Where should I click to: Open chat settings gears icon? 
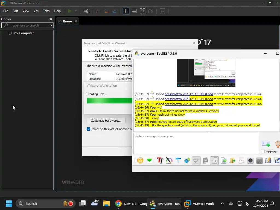click(x=187, y=160)
